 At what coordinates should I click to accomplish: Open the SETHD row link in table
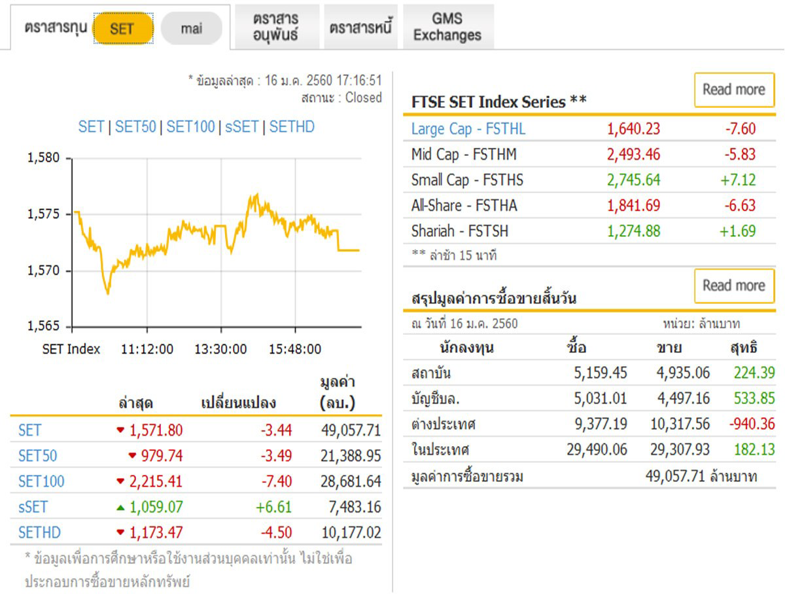pos(39,532)
